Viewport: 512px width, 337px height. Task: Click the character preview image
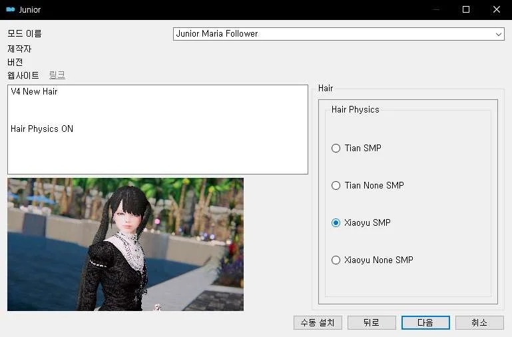125,244
